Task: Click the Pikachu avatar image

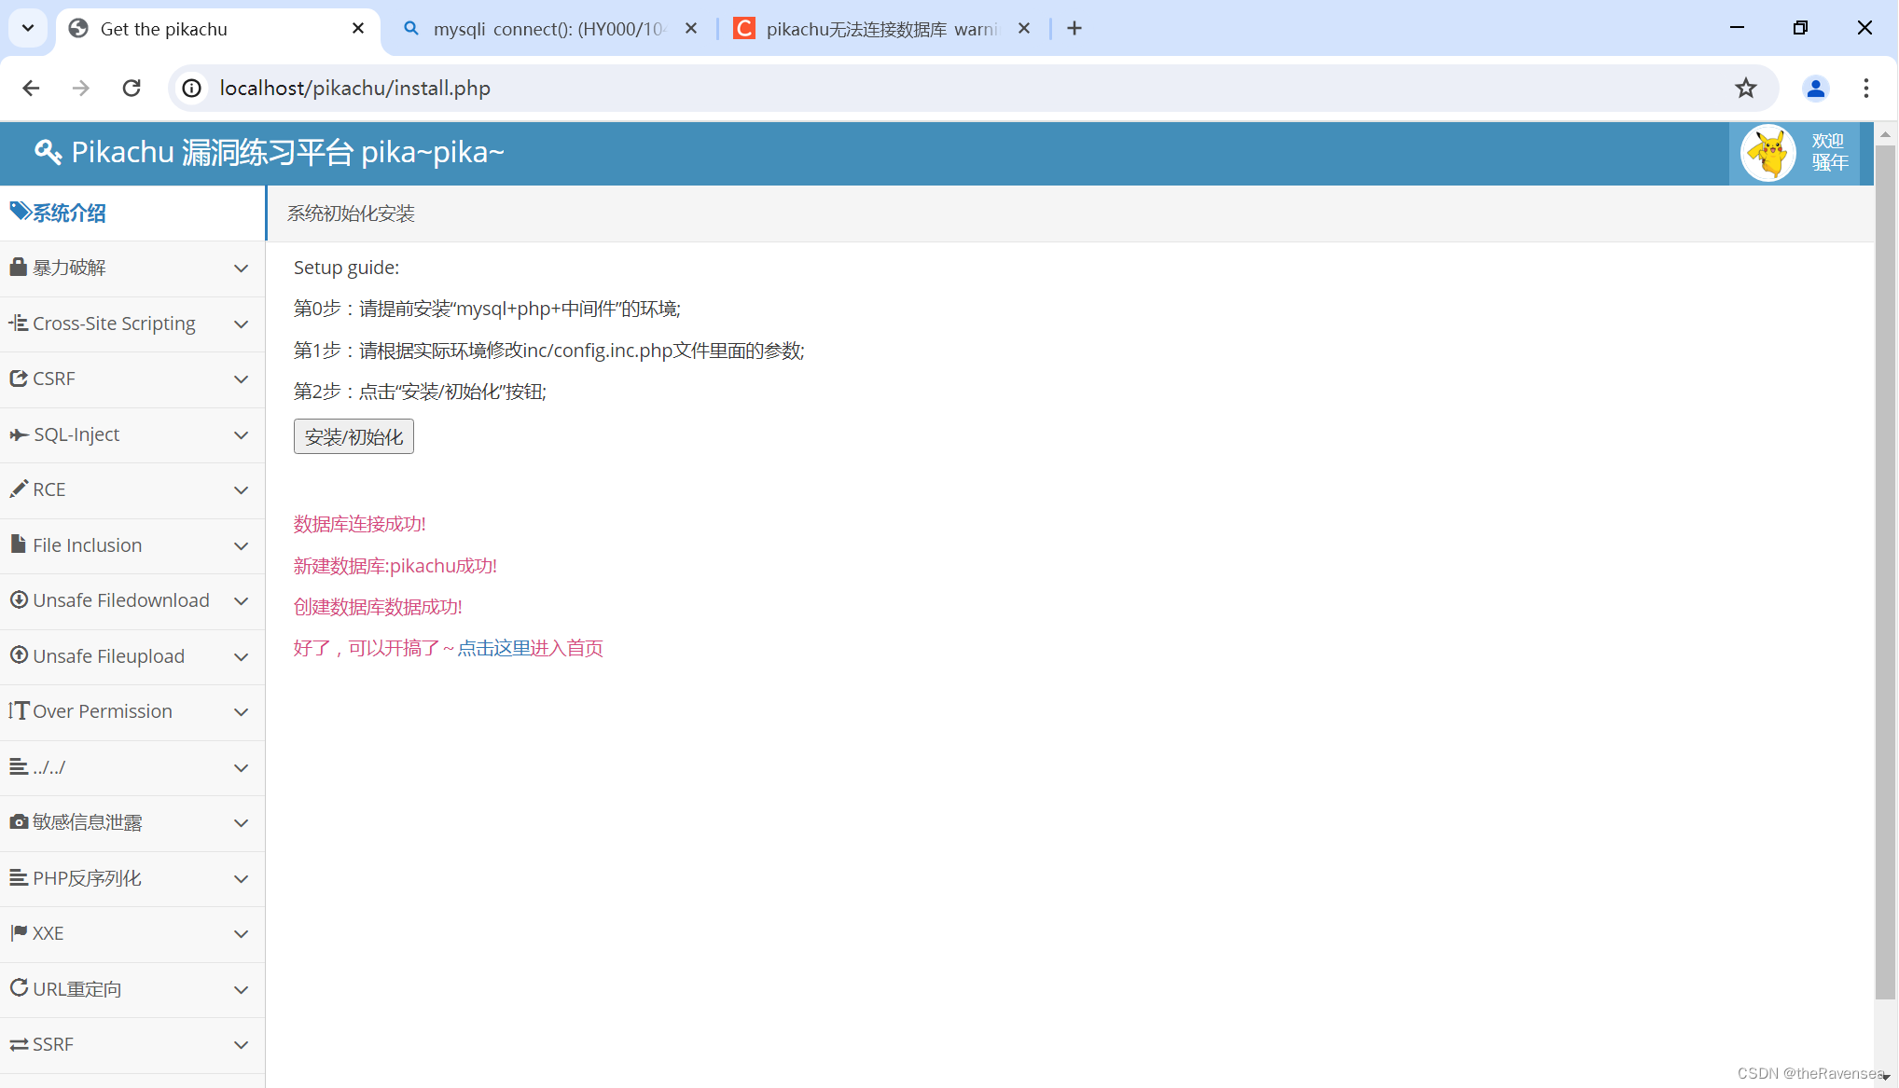Action: point(1767,154)
